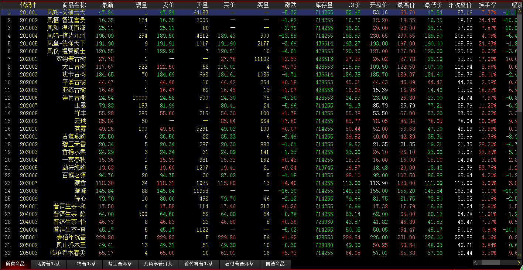Switch to the 八角亭普洱茶 tab
This screenshot has height=270, width=523.
pos(158,264)
